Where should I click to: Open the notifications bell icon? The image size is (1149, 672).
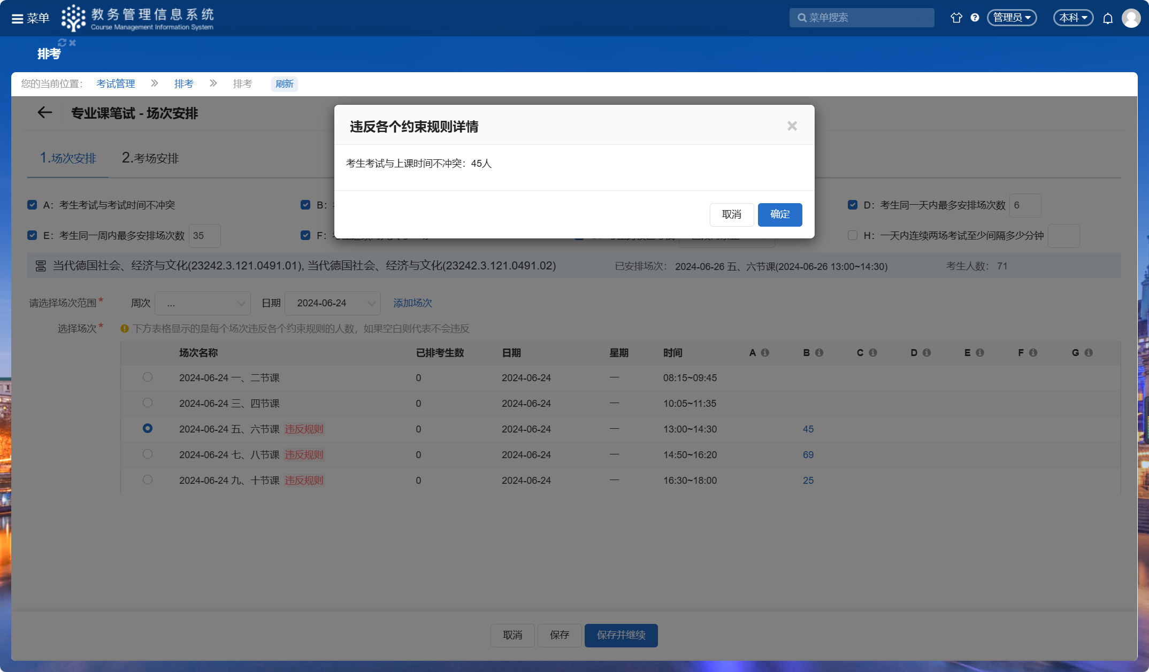(1108, 19)
